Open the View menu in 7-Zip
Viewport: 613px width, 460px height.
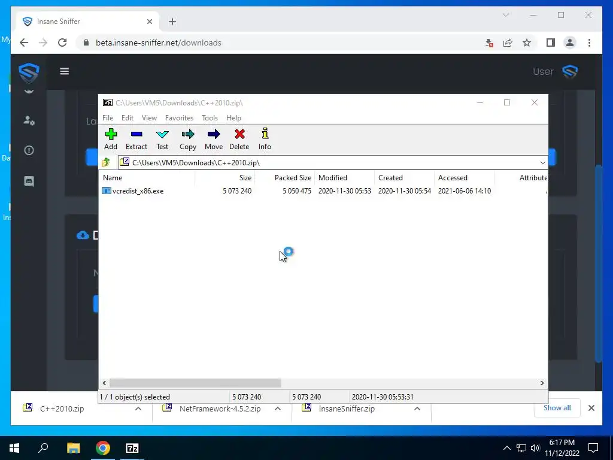149,118
